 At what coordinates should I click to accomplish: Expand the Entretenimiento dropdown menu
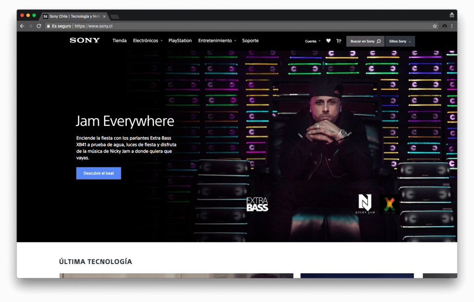pyautogui.click(x=217, y=41)
